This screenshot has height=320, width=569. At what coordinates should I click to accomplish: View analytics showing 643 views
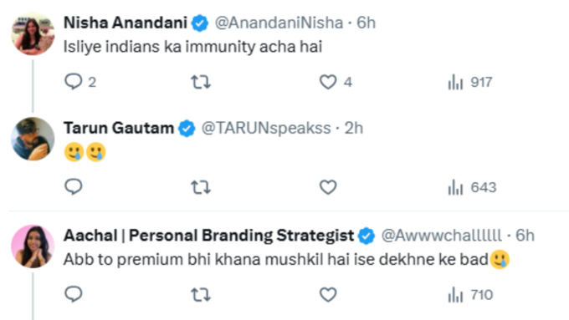click(472, 187)
